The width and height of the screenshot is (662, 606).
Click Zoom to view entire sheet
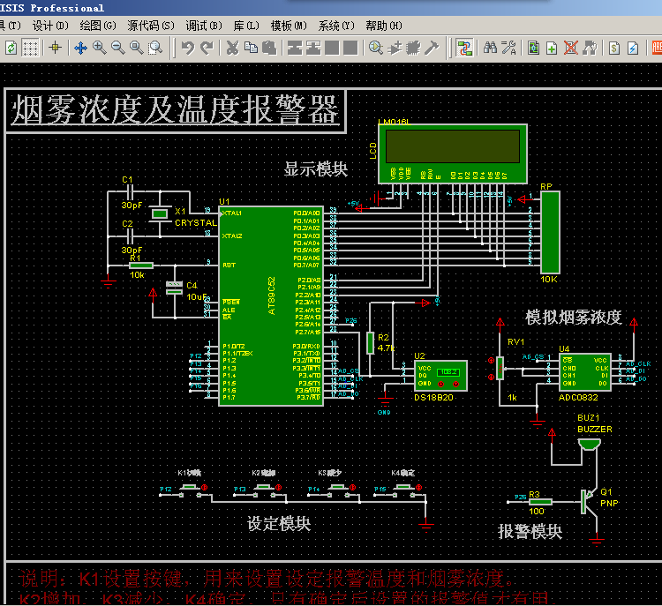136,48
